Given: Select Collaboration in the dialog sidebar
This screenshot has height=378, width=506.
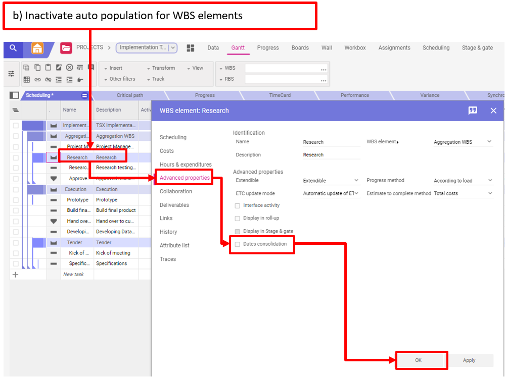Looking at the screenshot, I should pos(176,192).
